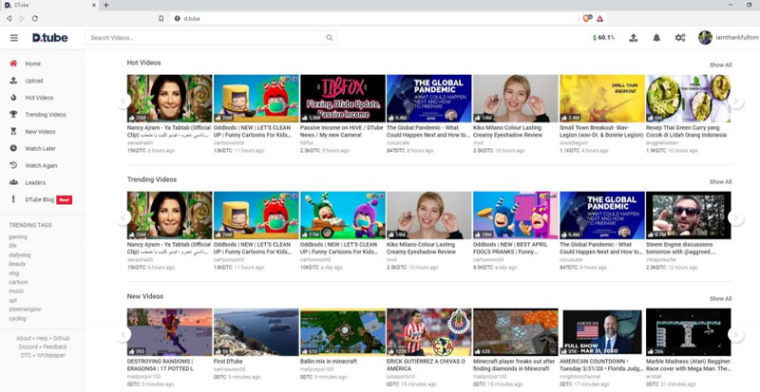Open the settings gears icon
Viewport: 760px width, 392px height.
680,38
